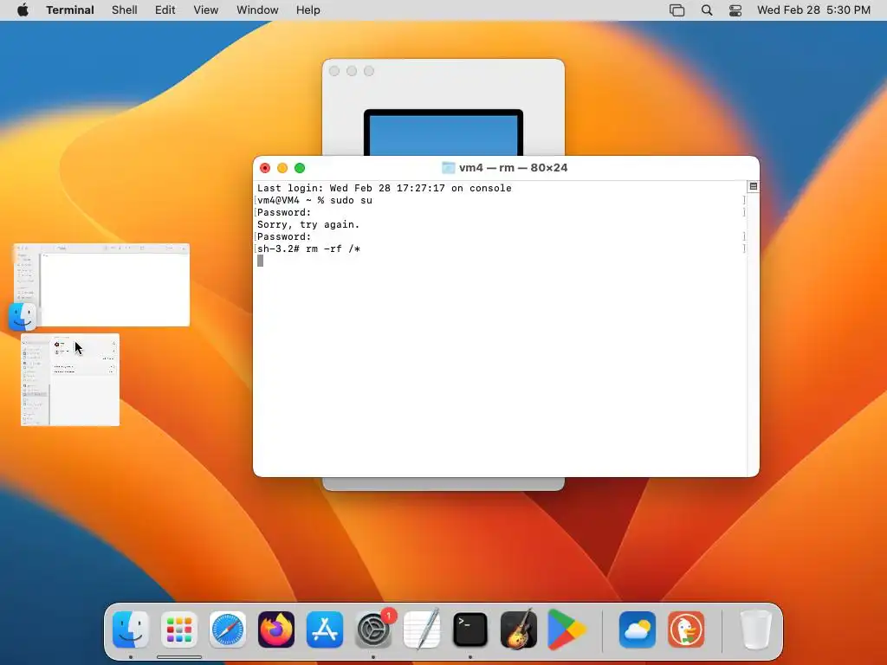Open Weather app from the Dock
Image resolution: width=887 pixels, height=665 pixels.
tap(638, 629)
